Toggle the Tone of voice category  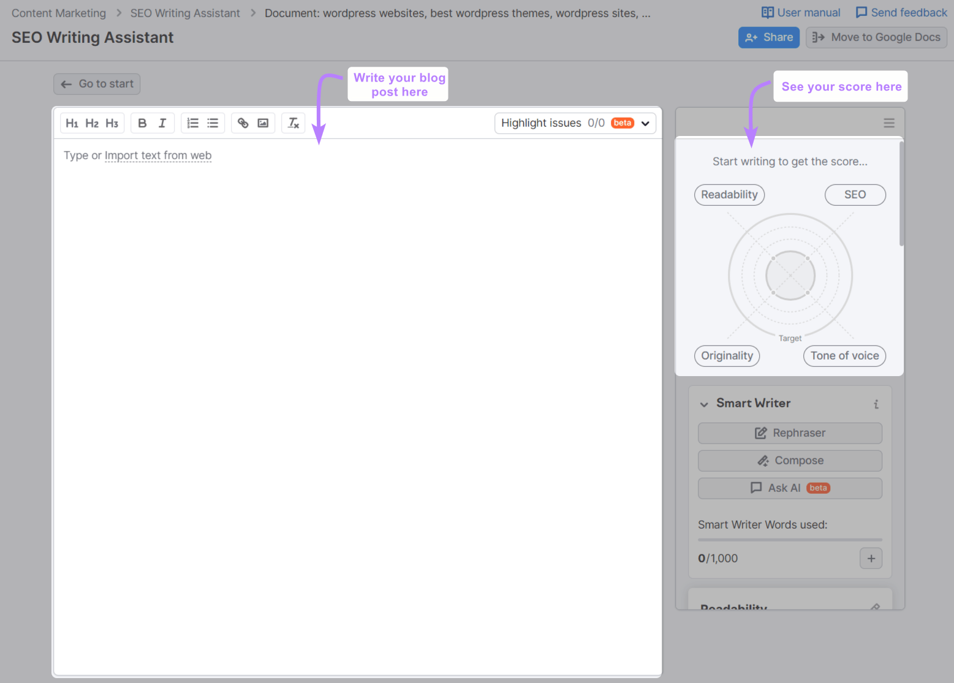tap(844, 356)
